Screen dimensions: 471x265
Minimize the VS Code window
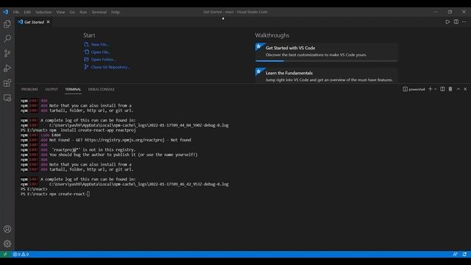(x=436, y=12)
